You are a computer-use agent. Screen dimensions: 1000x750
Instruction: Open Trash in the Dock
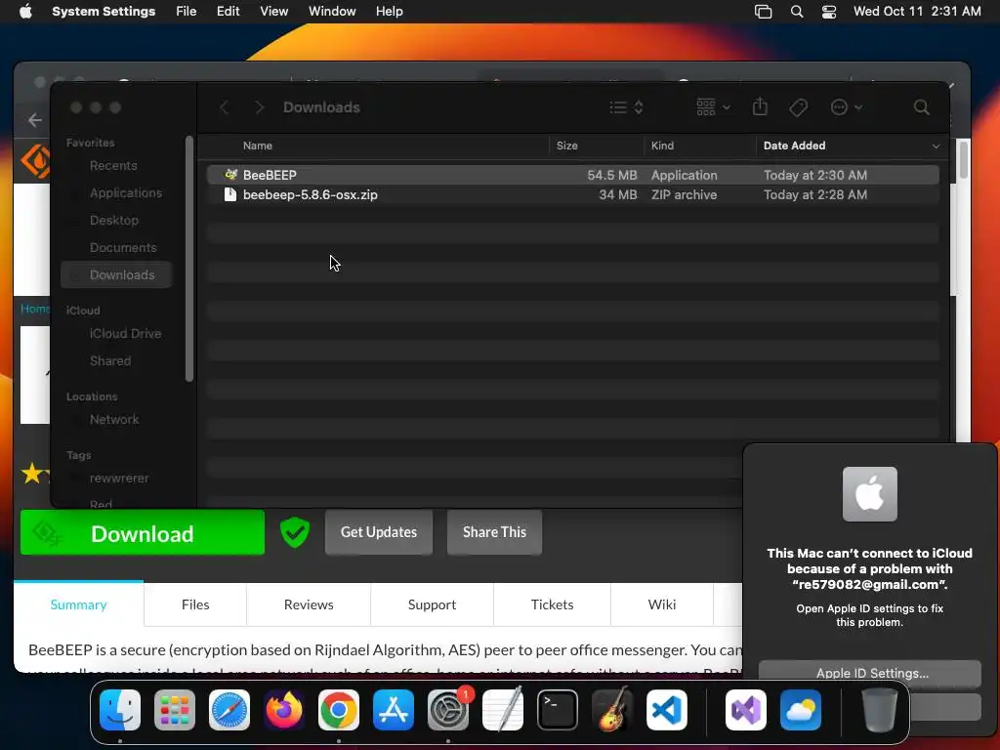[880, 710]
